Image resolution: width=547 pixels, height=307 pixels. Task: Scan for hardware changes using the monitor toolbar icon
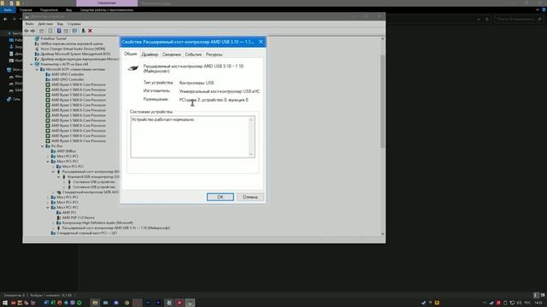(x=74, y=31)
